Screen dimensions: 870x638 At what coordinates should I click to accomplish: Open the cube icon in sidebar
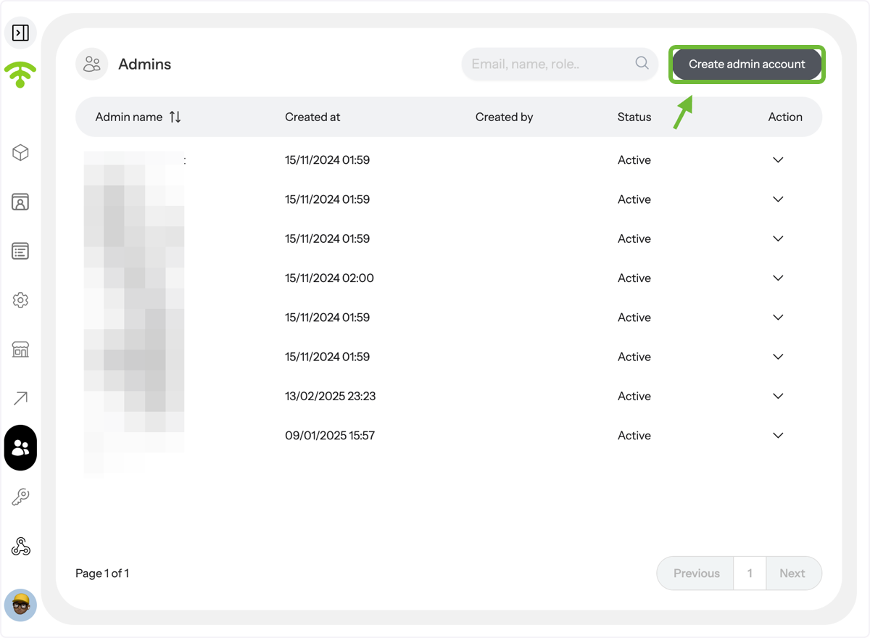[x=20, y=152]
